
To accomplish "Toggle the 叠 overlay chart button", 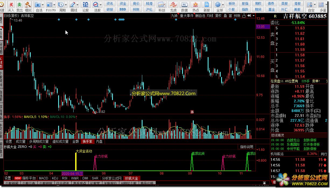I will pos(225,16).
